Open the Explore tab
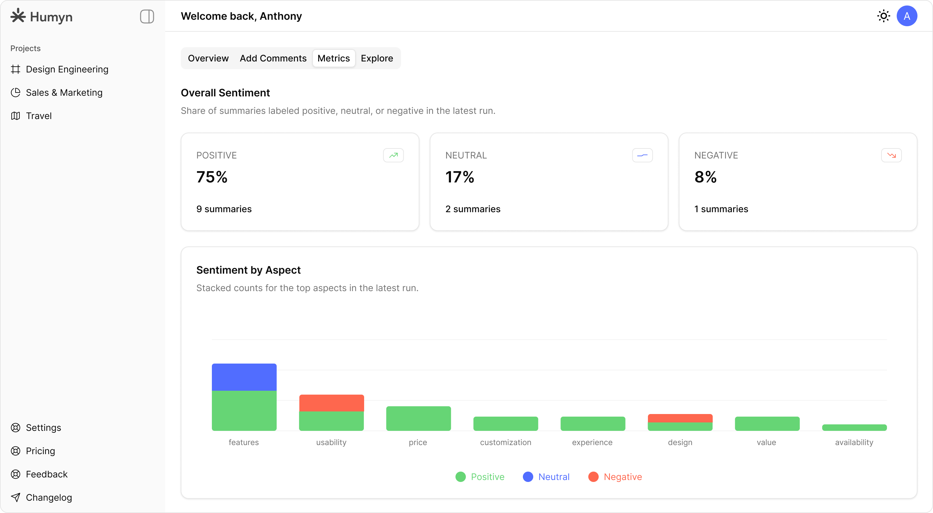Screen dimensions: 933x513 click(x=377, y=58)
